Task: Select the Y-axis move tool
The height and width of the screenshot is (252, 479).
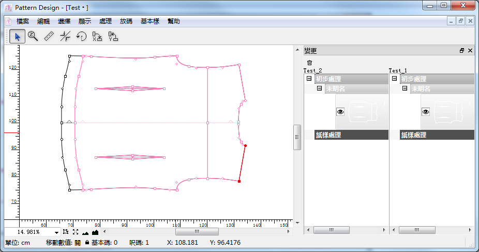Action: 113,36
